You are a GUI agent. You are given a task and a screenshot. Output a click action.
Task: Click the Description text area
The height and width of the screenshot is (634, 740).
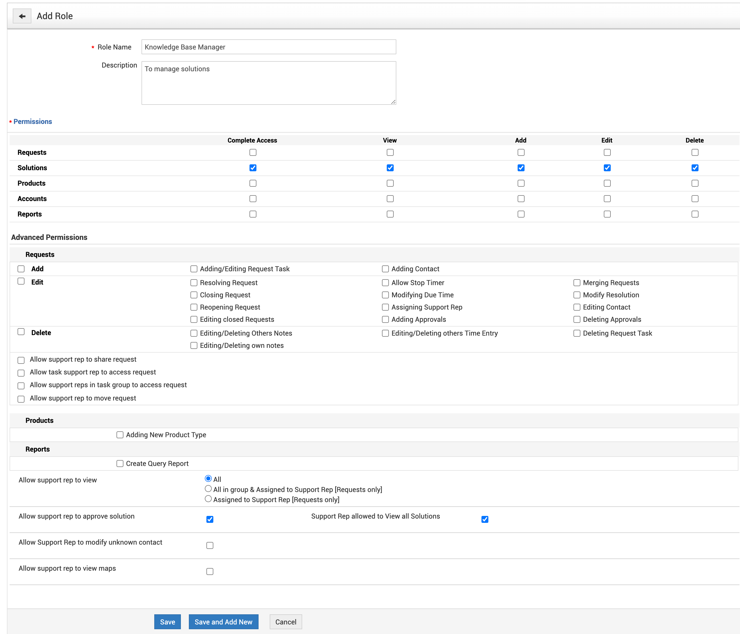[x=269, y=83]
